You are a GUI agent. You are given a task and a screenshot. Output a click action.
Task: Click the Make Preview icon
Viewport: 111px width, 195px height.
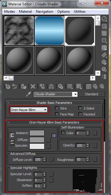tap(104, 55)
